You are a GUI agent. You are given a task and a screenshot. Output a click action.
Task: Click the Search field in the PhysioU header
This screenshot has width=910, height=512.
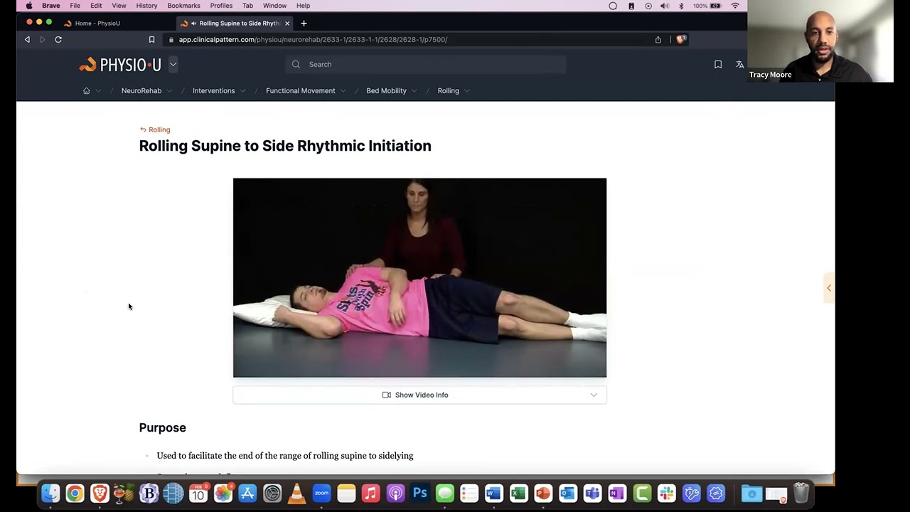pyautogui.click(x=425, y=64)
